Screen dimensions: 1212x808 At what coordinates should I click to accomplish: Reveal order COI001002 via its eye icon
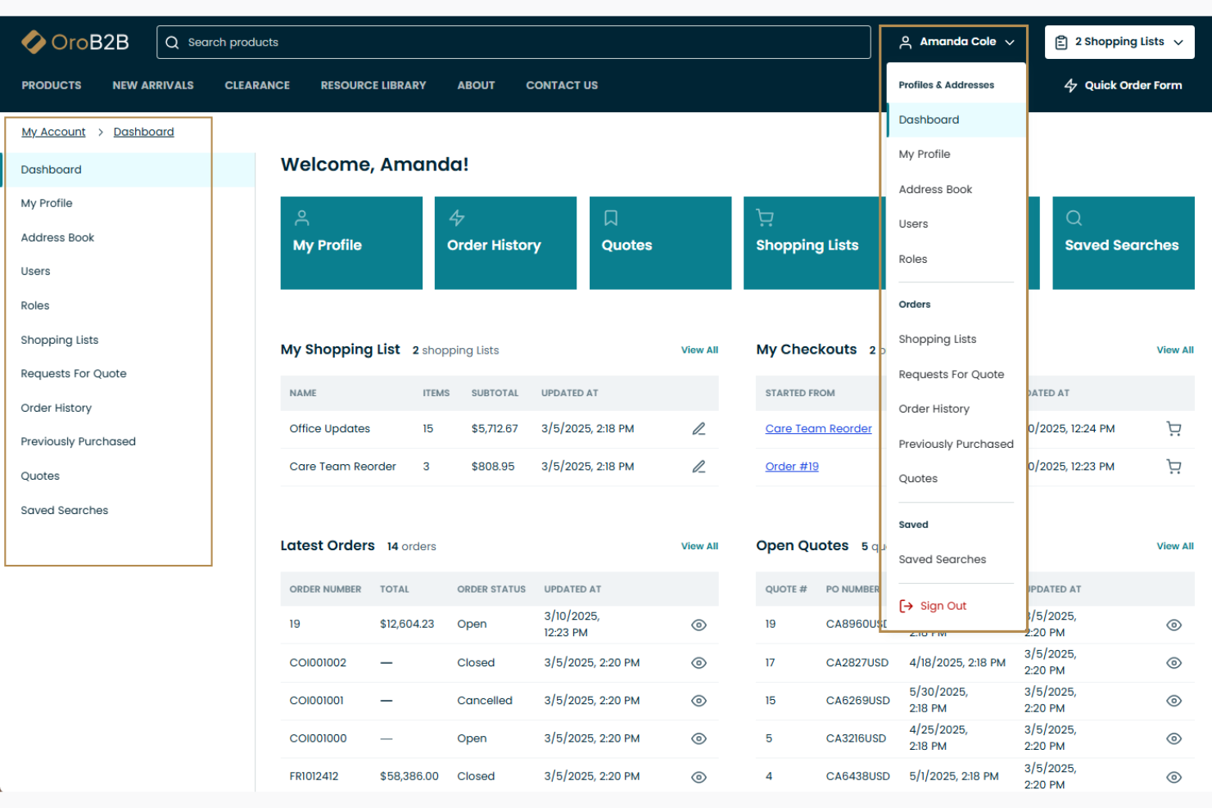point(699,662)
